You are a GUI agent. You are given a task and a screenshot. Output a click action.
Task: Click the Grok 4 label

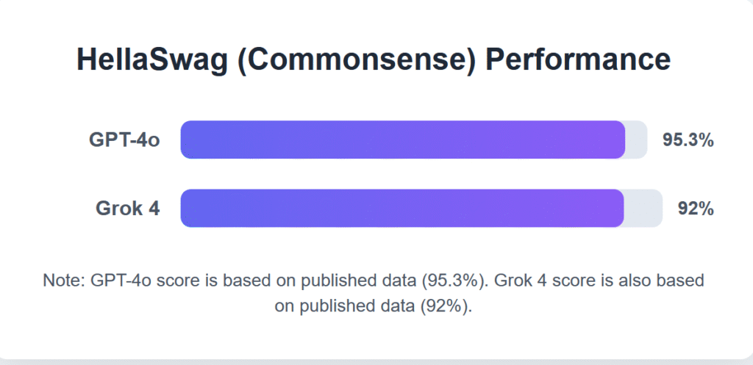(x=128, y=209)
